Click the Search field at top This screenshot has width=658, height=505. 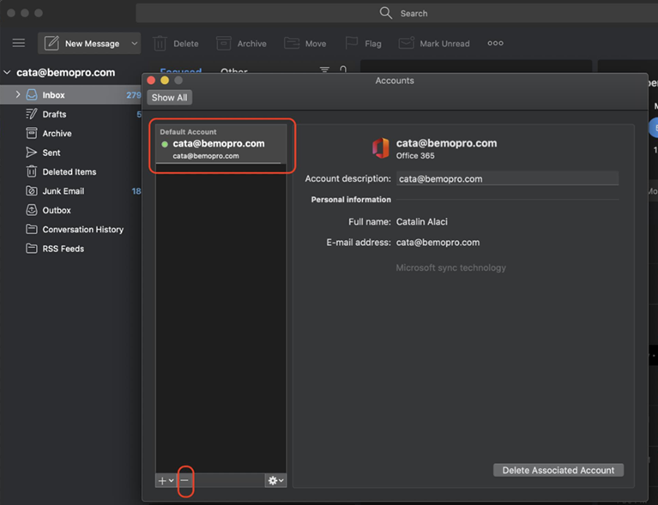[x=396, y=14]
